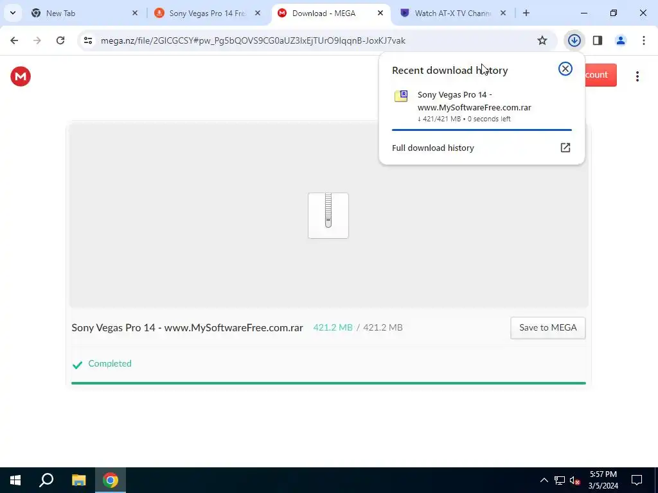
Task: Expand the tab search dropdown
Action: [x=13, y=13]
